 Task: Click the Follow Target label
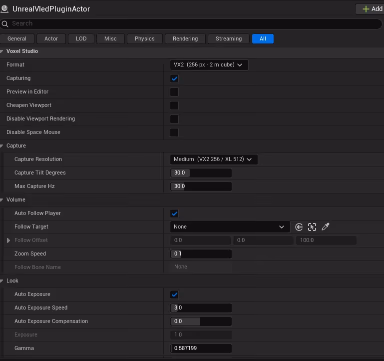31,227
